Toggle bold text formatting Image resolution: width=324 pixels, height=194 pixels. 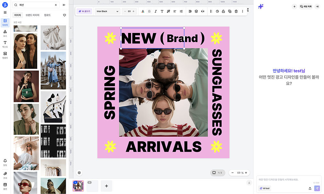click(149, 11)
